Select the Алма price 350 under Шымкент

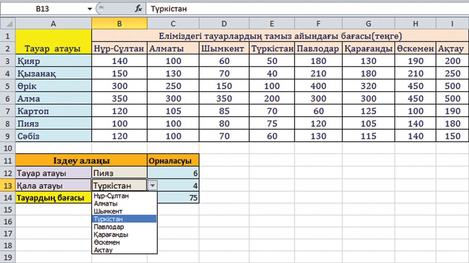(x=224, y=99)
